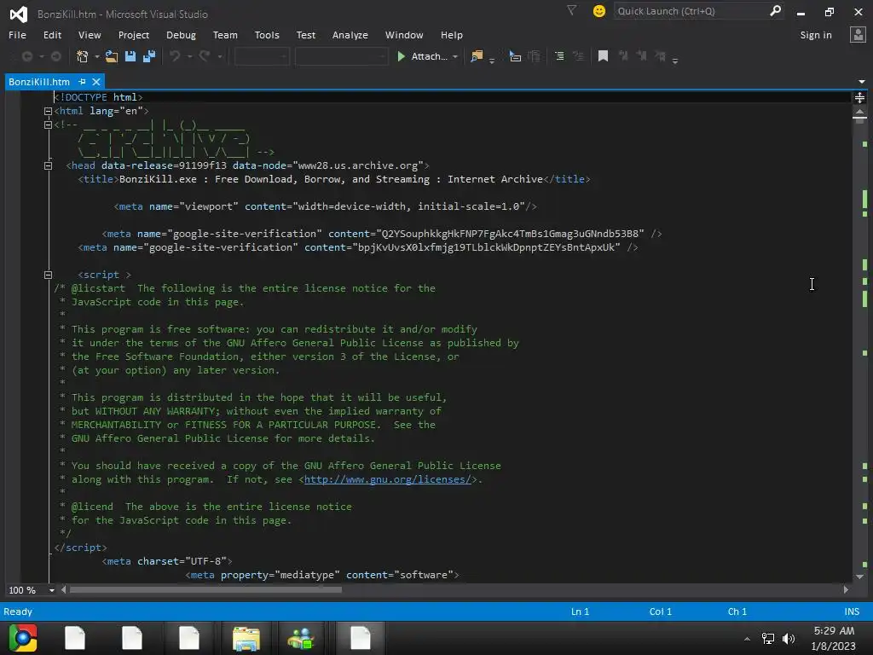873x655 pixels.
Task: Click the horizontal scrollbar thumb
Action: [205, 589]
